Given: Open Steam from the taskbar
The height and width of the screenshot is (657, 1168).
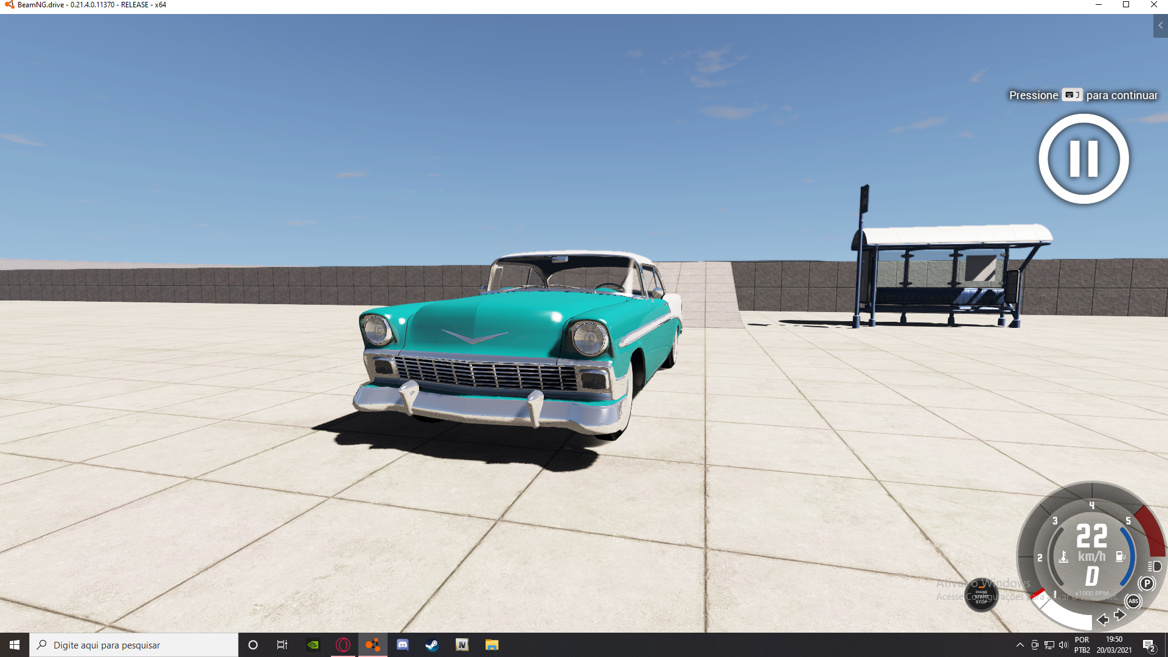Looking at the screenshot, I should 432,645.
